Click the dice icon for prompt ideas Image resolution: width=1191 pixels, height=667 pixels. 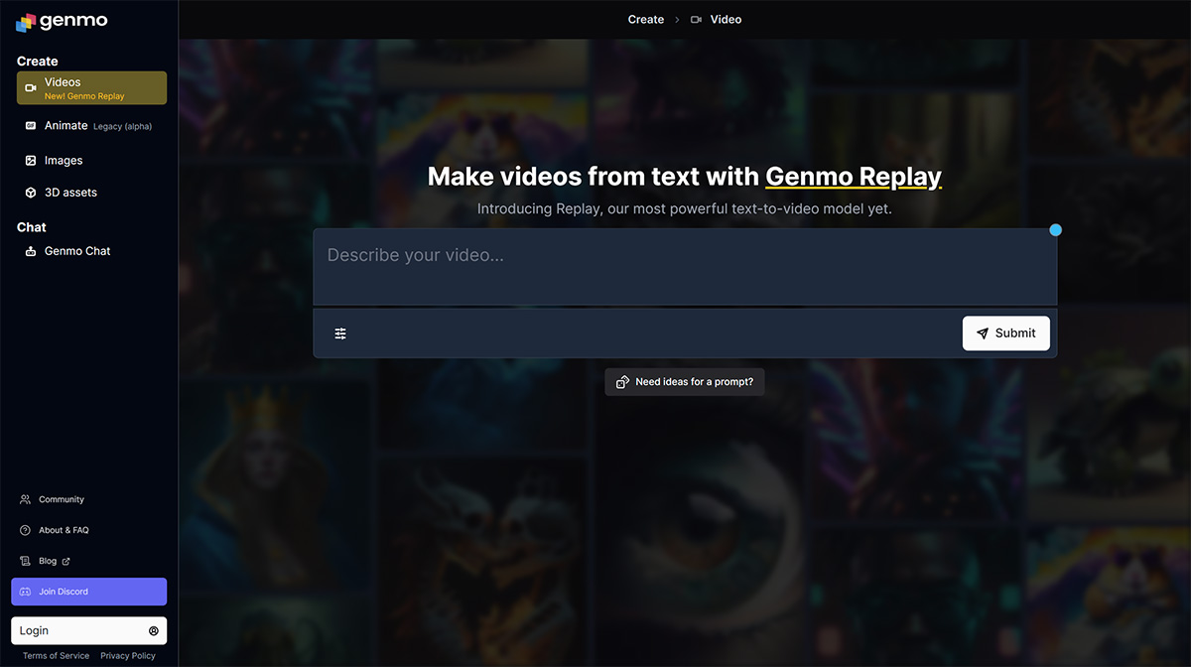[x=623, y=381]
